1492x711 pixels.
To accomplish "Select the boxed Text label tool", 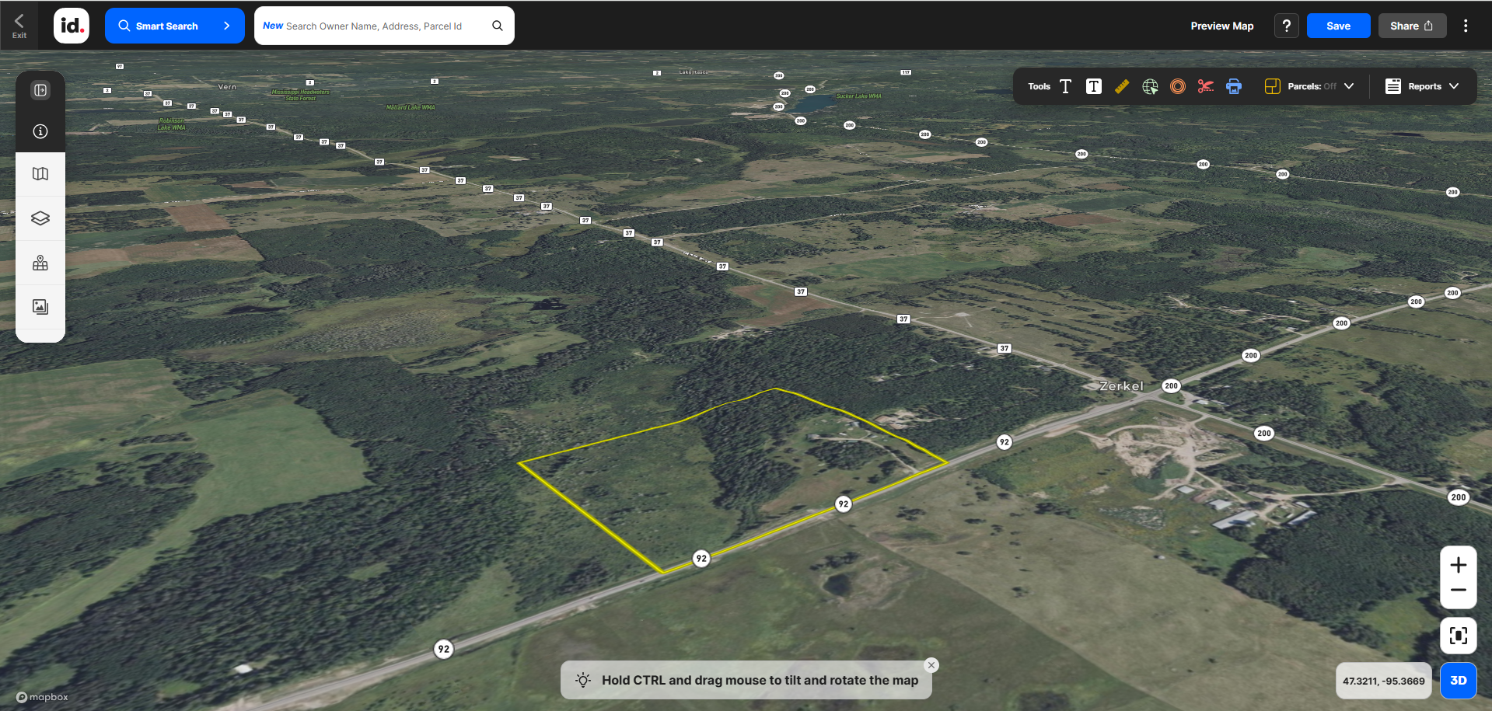I will 1093,86.
